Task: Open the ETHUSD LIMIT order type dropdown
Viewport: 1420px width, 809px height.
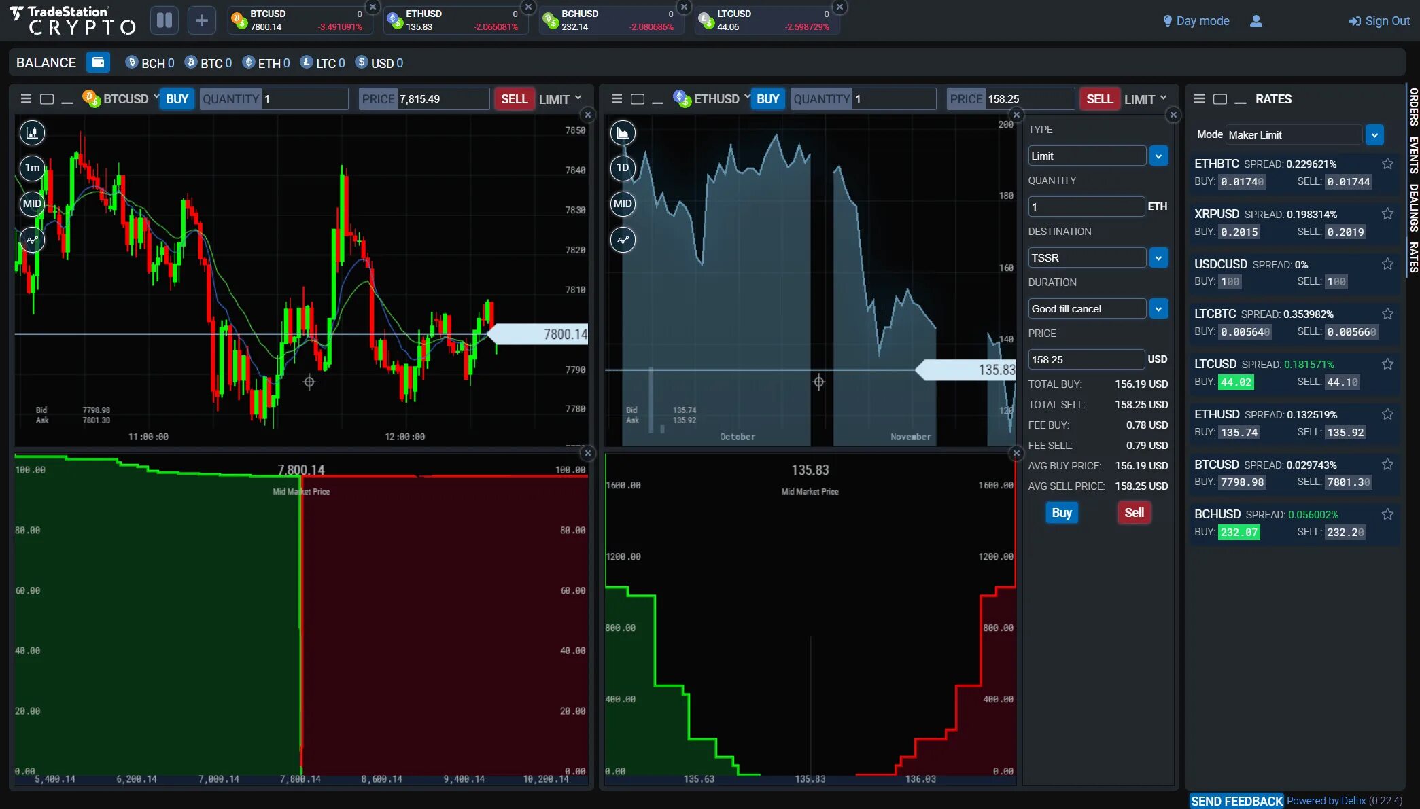Action: click(x=1146, y=99)
